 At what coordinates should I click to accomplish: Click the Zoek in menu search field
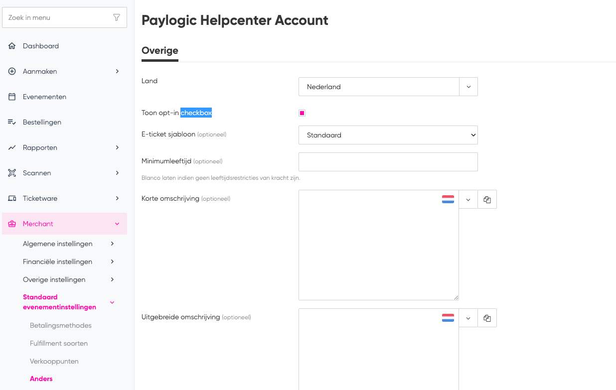point(65,17)
